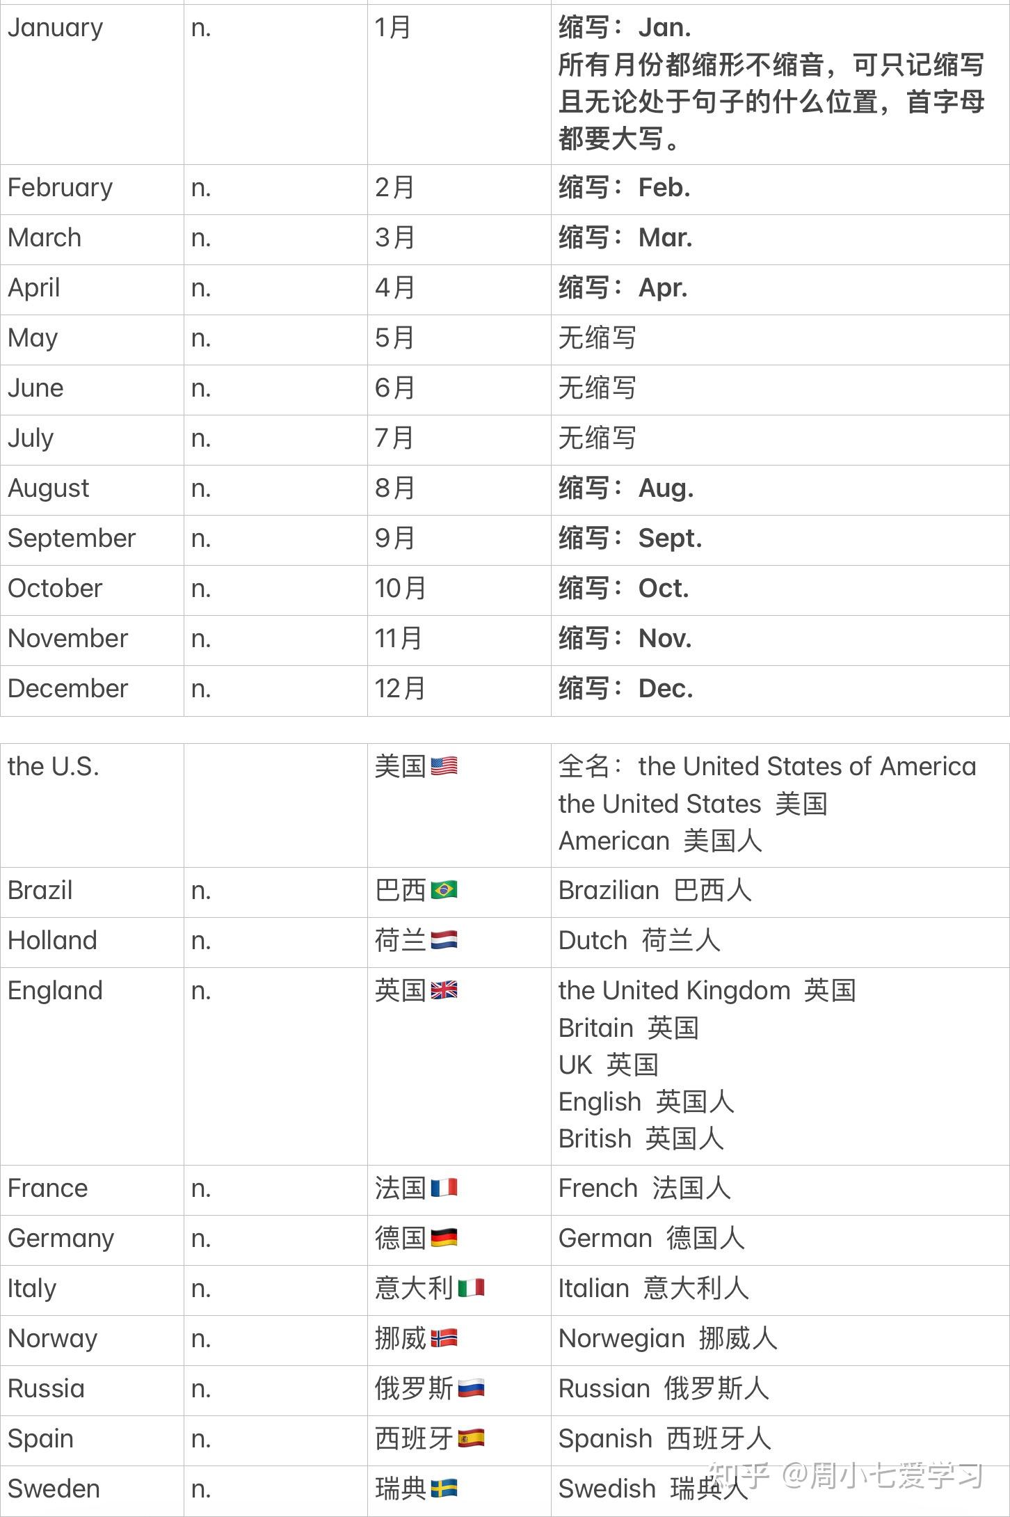
Task: Click the Brazil flag emoji
Action: coord(444,890)
